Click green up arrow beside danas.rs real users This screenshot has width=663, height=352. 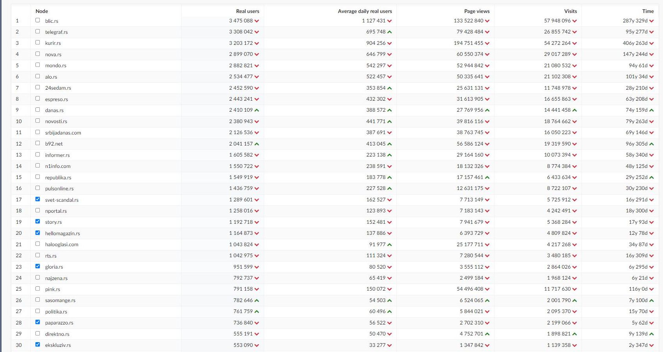click(x=257, y=110)
